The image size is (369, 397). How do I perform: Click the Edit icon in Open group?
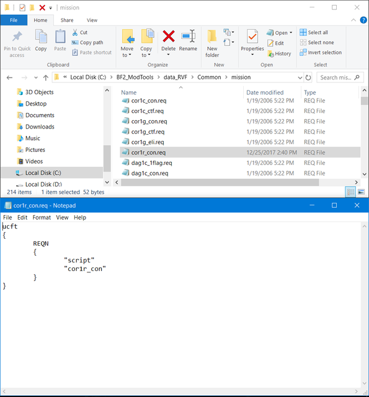(x=270, y=43)
